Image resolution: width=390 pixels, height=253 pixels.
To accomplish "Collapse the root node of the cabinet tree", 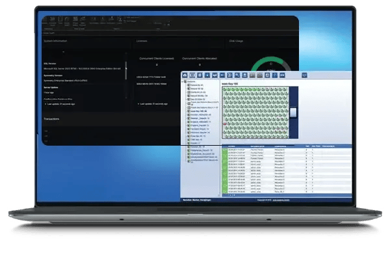I will [183, 81].
